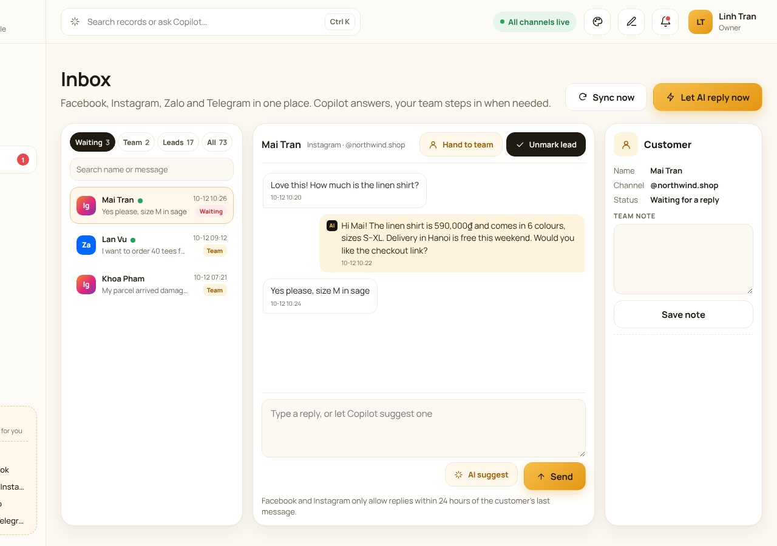Send the reply message
This screenshot has width=777, height=546.
(x=555, y=476)
